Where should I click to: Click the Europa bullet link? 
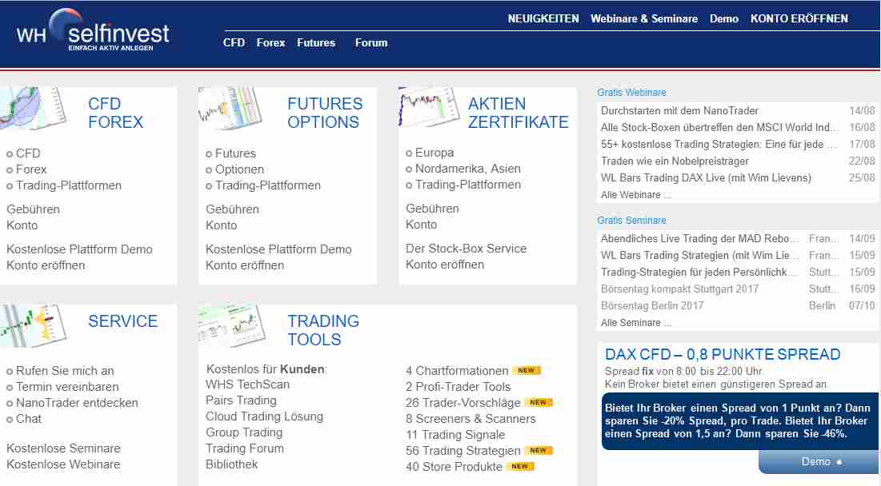point(434,153)
